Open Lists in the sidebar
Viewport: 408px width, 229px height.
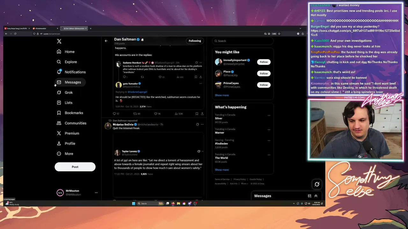65,103
